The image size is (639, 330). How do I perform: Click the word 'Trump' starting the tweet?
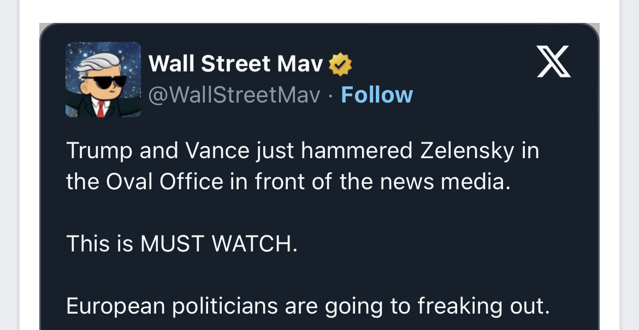pos(98,151)
